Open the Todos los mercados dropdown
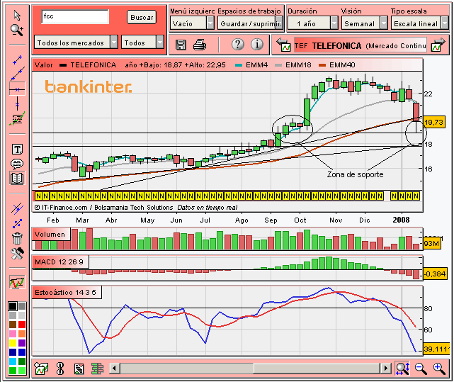The height and width of the screenshot is (382, 454). [x=76, y=43]
